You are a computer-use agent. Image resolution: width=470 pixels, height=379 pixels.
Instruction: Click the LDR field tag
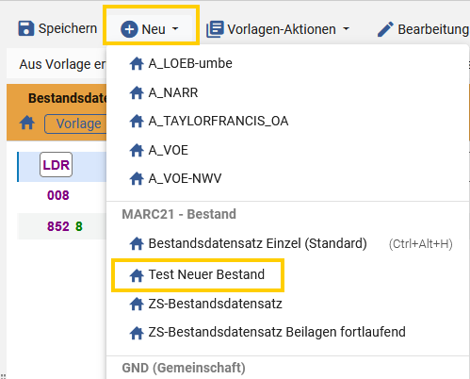coord(56,165)
